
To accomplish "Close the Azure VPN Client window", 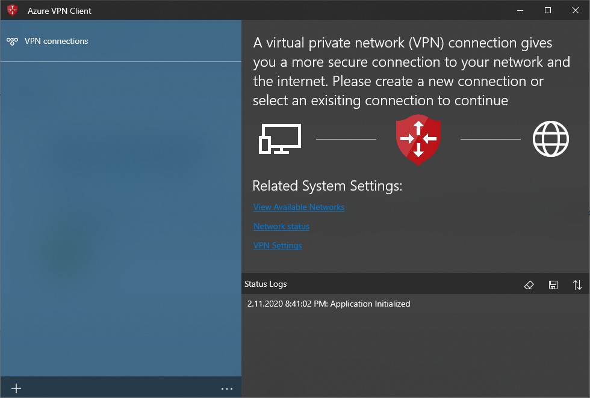I will pyautogui.click(x=576, y=10).
